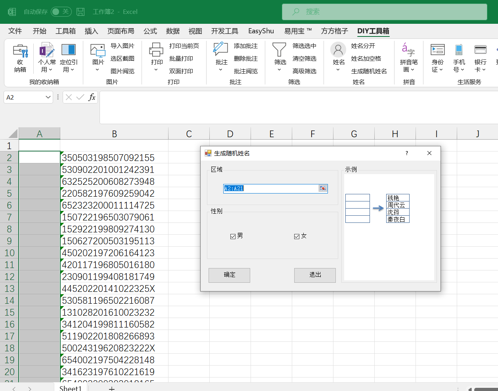Click the 银行卡 bank card icon
The width and height of the screenshot is (498, 391).
480,50
